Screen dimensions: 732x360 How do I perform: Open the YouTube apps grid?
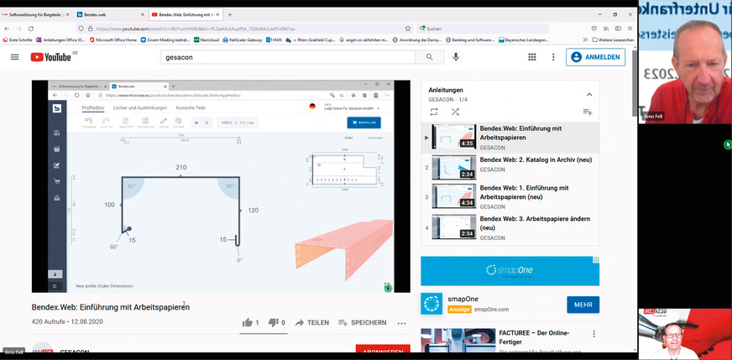(531, 57)
